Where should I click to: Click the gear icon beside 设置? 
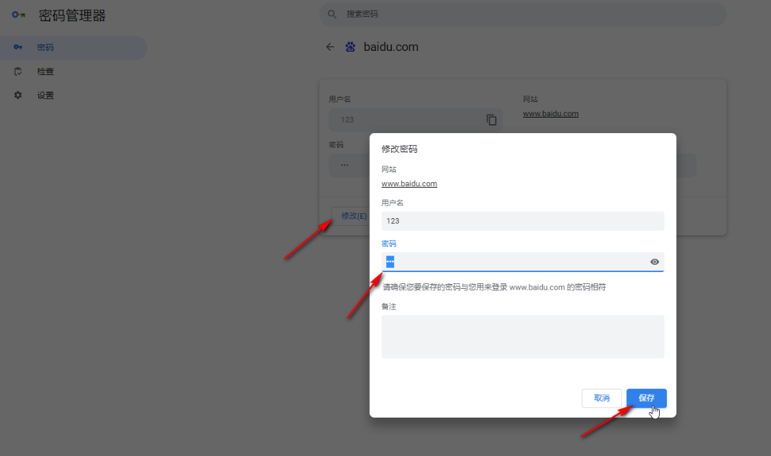pyautogui.click(x=18, y=96)
